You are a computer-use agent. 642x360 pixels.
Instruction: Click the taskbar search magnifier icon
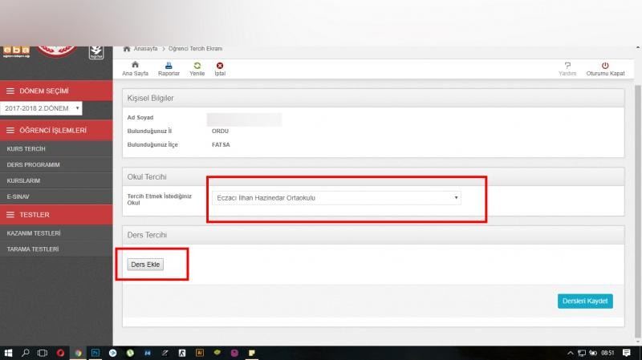tap(26, 353)
